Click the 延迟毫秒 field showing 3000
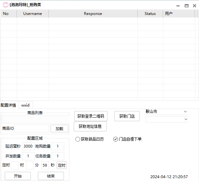Image resolution: width=199 pixels, height=181 pixels. point(28,146)
